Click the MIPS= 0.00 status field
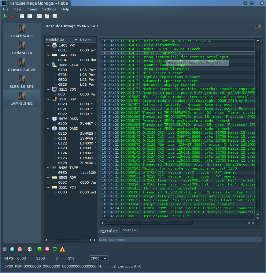The image size is (266, 273). click(17, 258)
